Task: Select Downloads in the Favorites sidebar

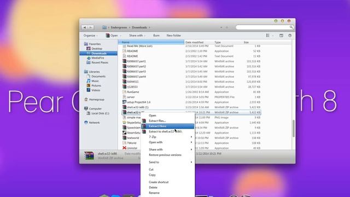Action: pyautogui.click(x=98, y=53)
